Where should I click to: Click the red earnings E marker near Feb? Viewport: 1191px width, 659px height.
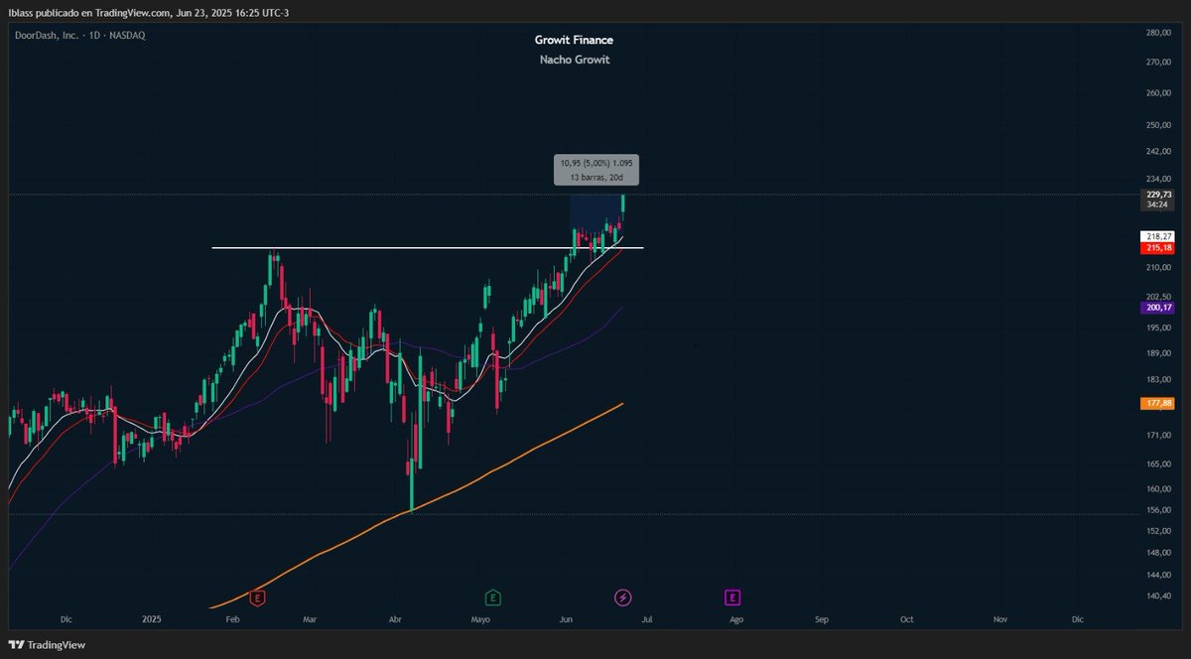pos(258,597)
